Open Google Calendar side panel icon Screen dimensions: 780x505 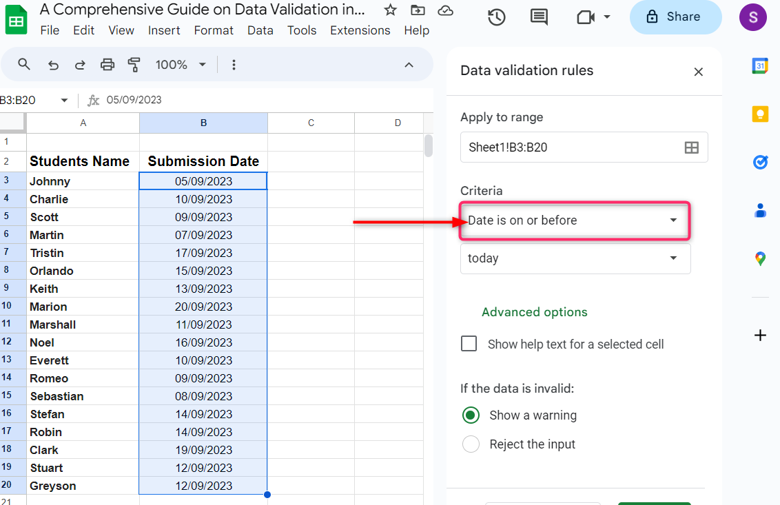tap(760, 66)
